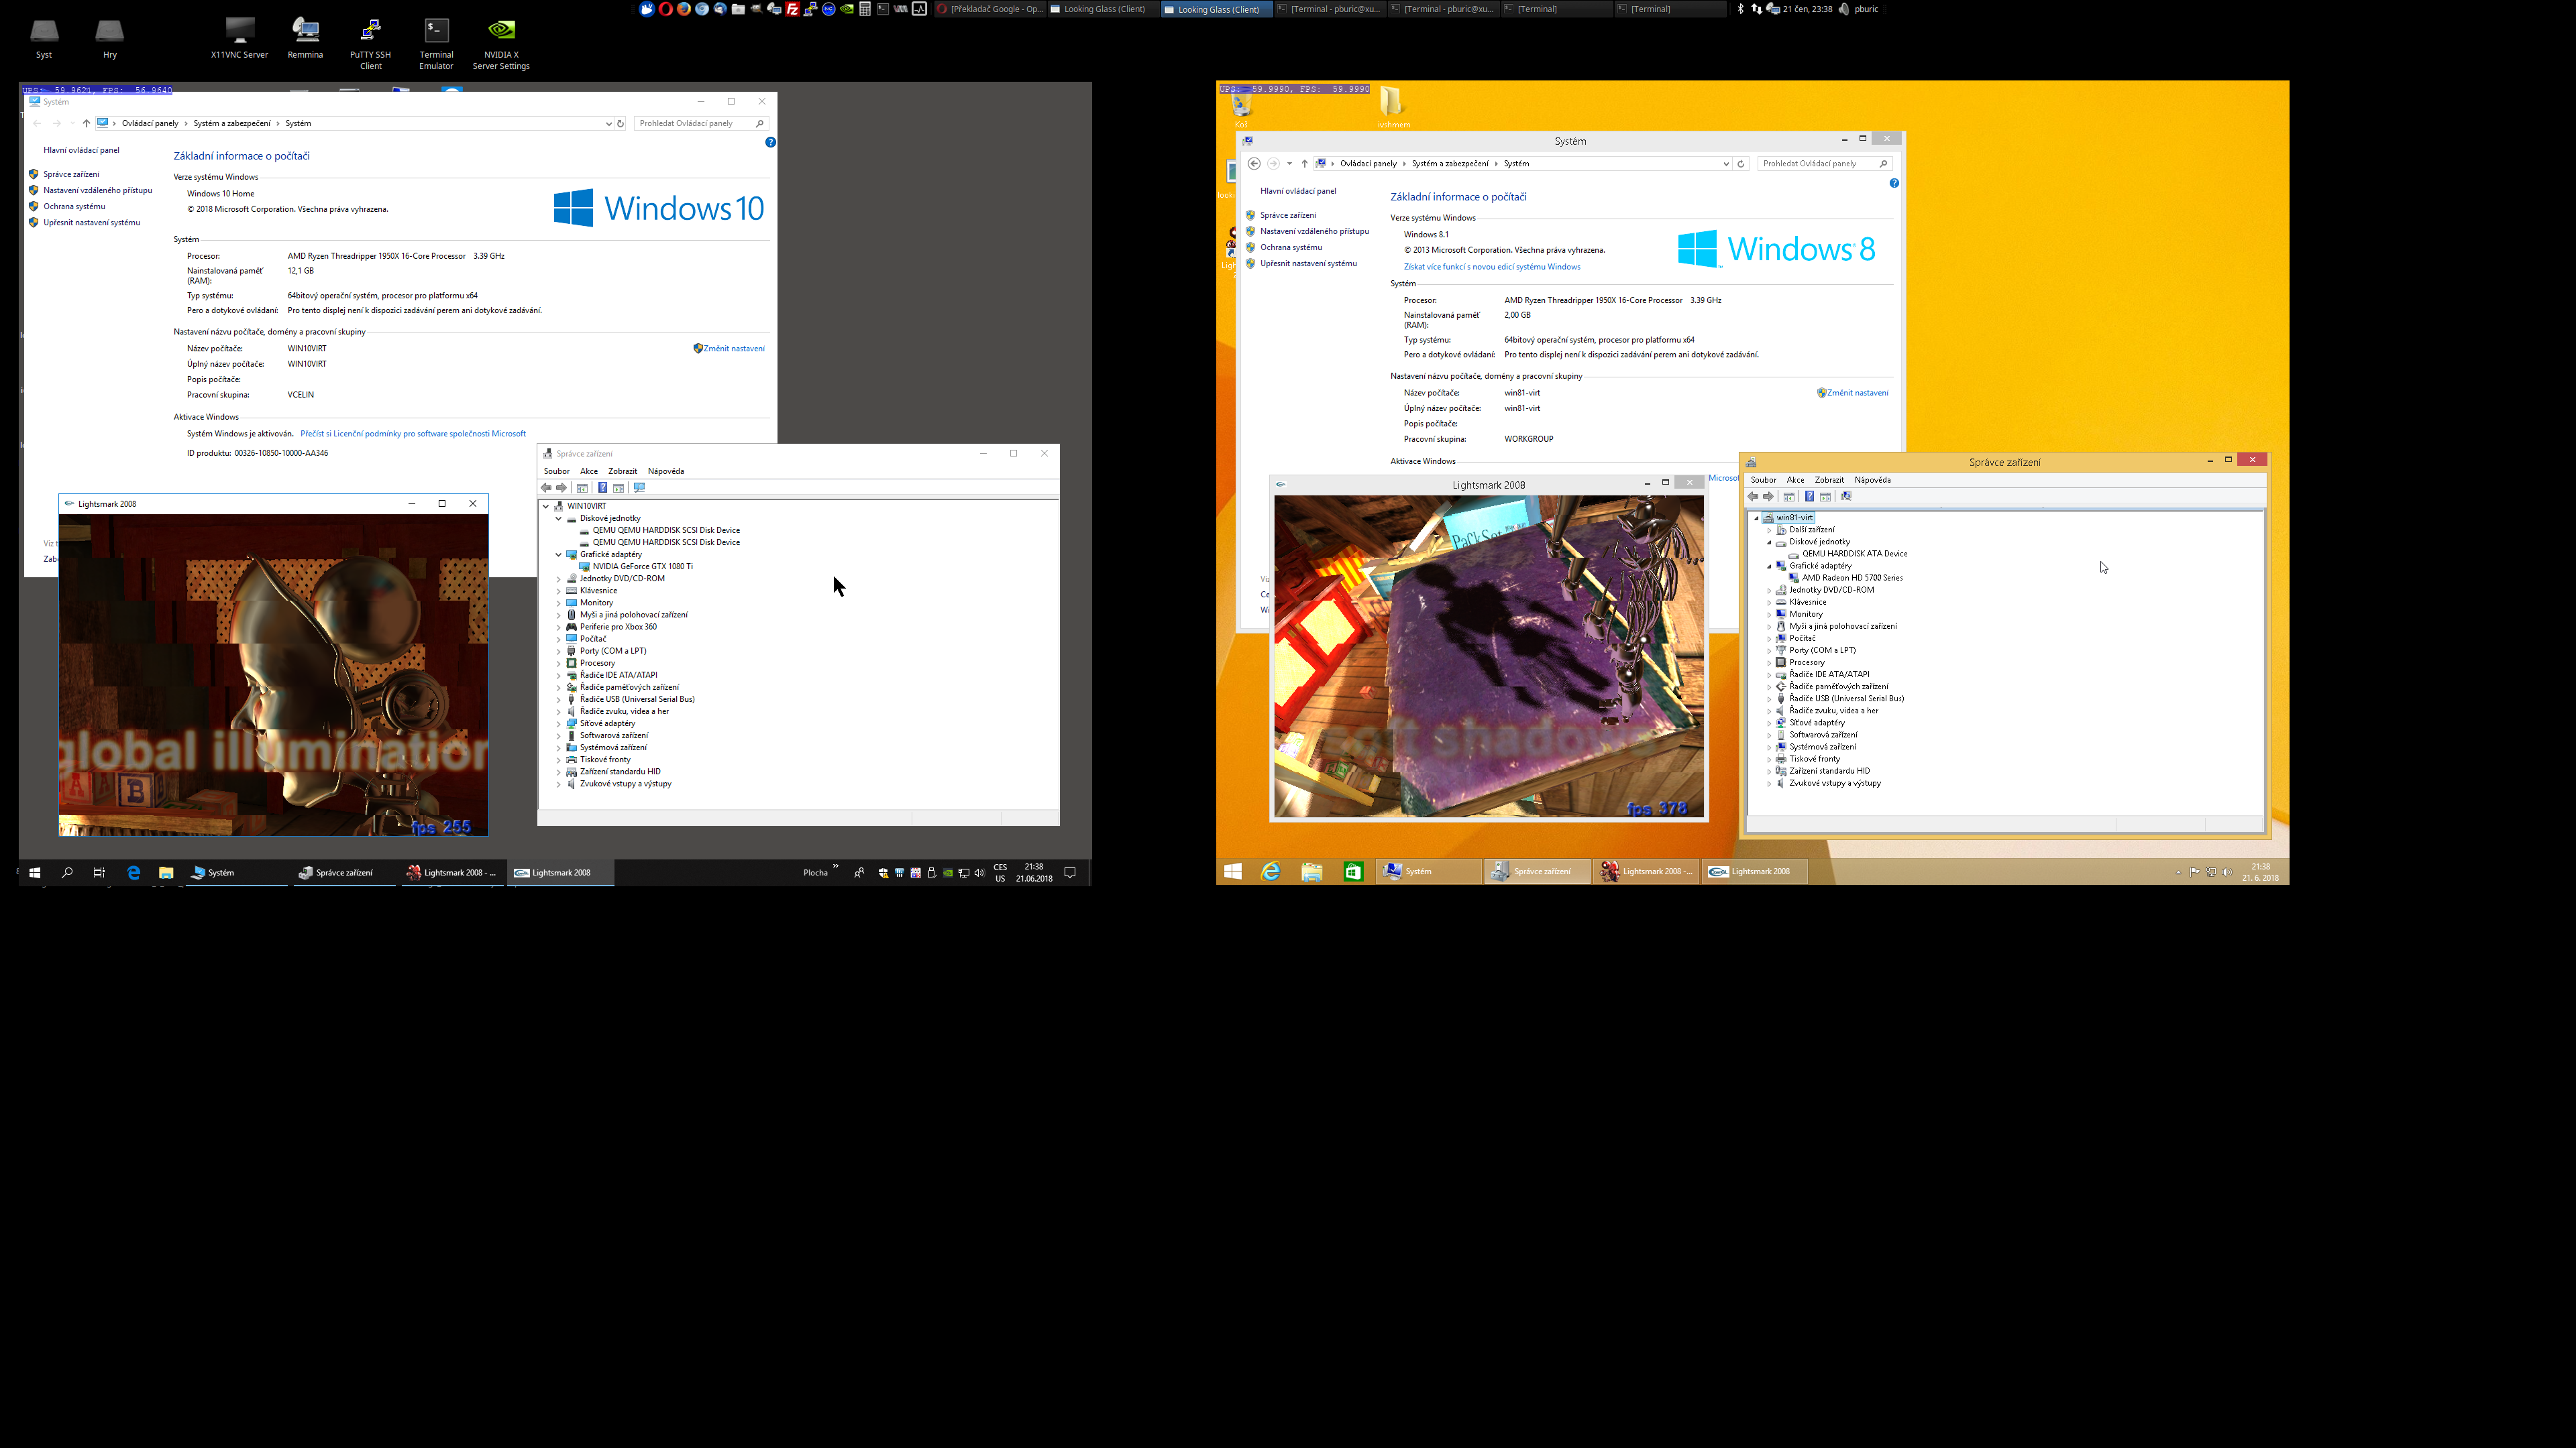The width and height of the screenshot is (2576, 1448).
Task: Select AMD Radeon HD 5700 Series device
Action: click(x=1852, y=578)
